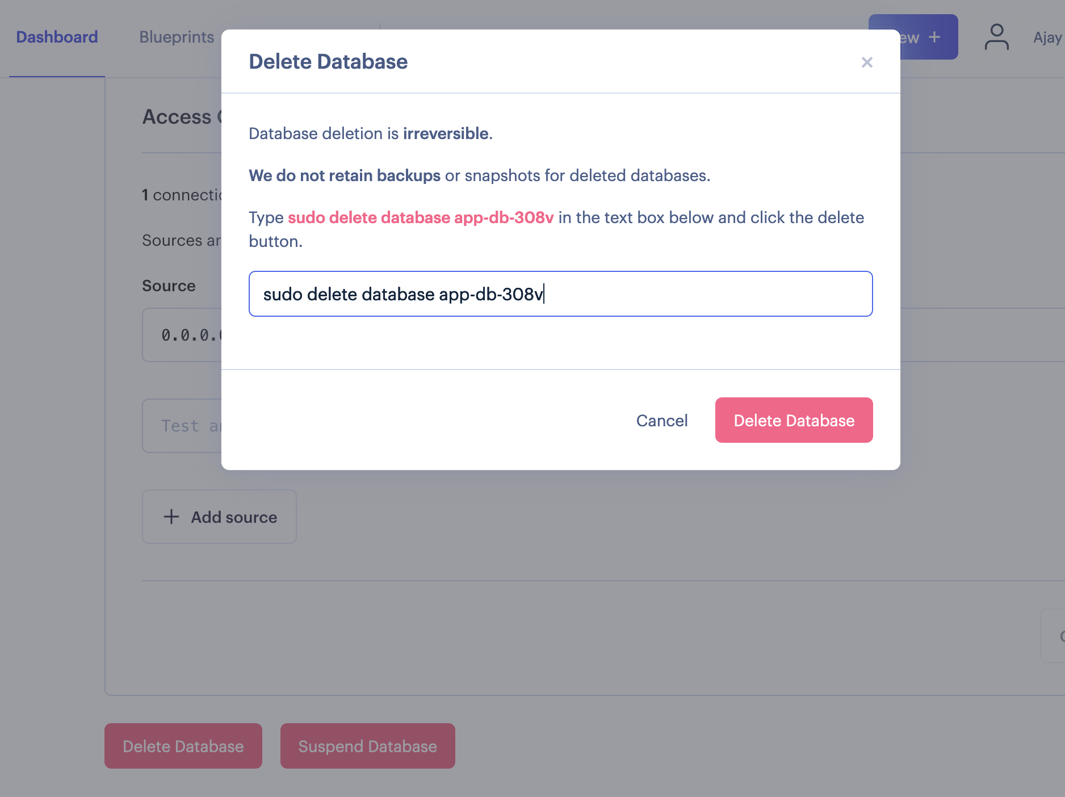
Task: Focus the deletion confirmation text box
Action: coord(560,294)
